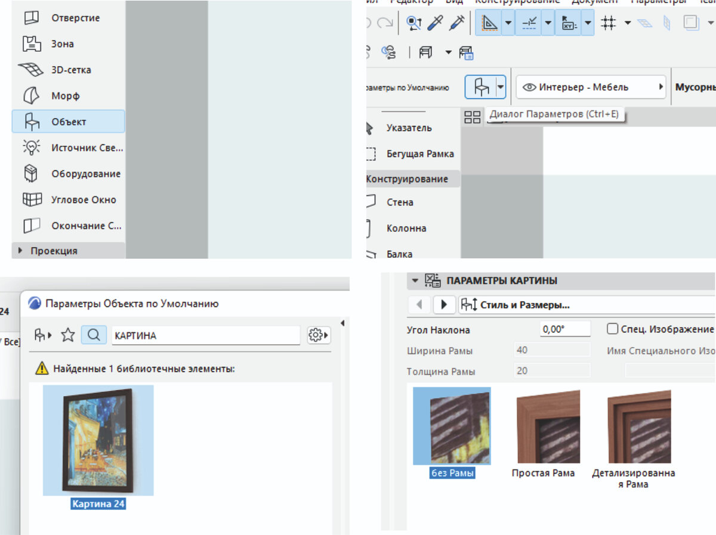Screen dimensions: 716x535
Task: Click the КАРТИНА search field
Action: [206, 336]
